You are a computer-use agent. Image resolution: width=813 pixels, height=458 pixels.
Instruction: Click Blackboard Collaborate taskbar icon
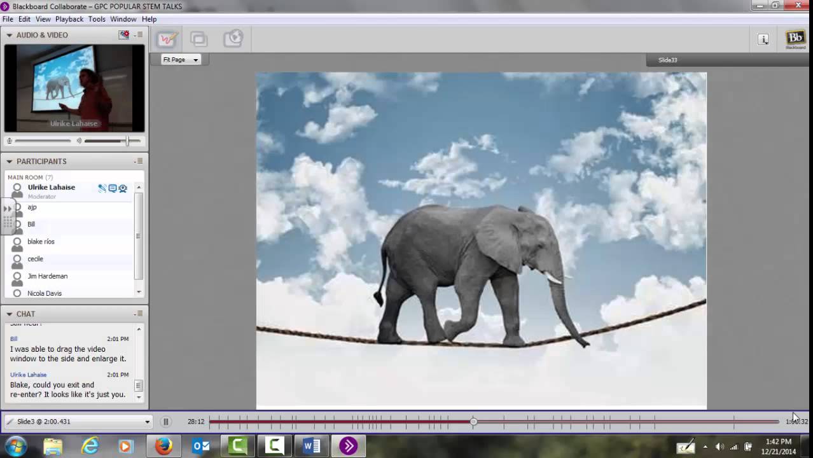[348, 447]
